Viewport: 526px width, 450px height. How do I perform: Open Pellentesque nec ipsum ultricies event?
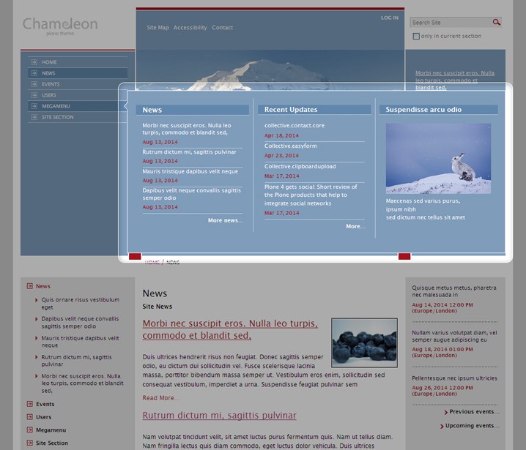tap(454, 378)
